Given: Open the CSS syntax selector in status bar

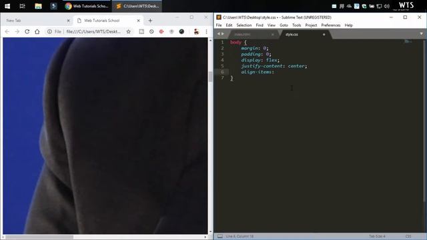Looking at the screenshot, I should (x=408, y=236).
